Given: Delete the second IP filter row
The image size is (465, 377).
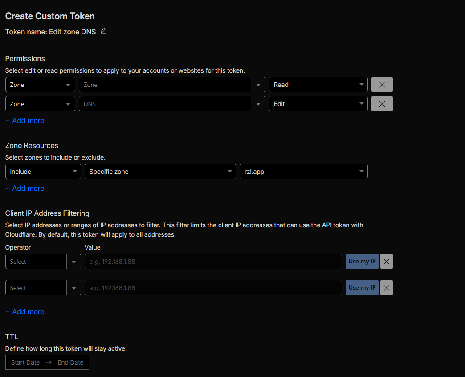Looking at the screenshot, I should [x=386, y=288].
